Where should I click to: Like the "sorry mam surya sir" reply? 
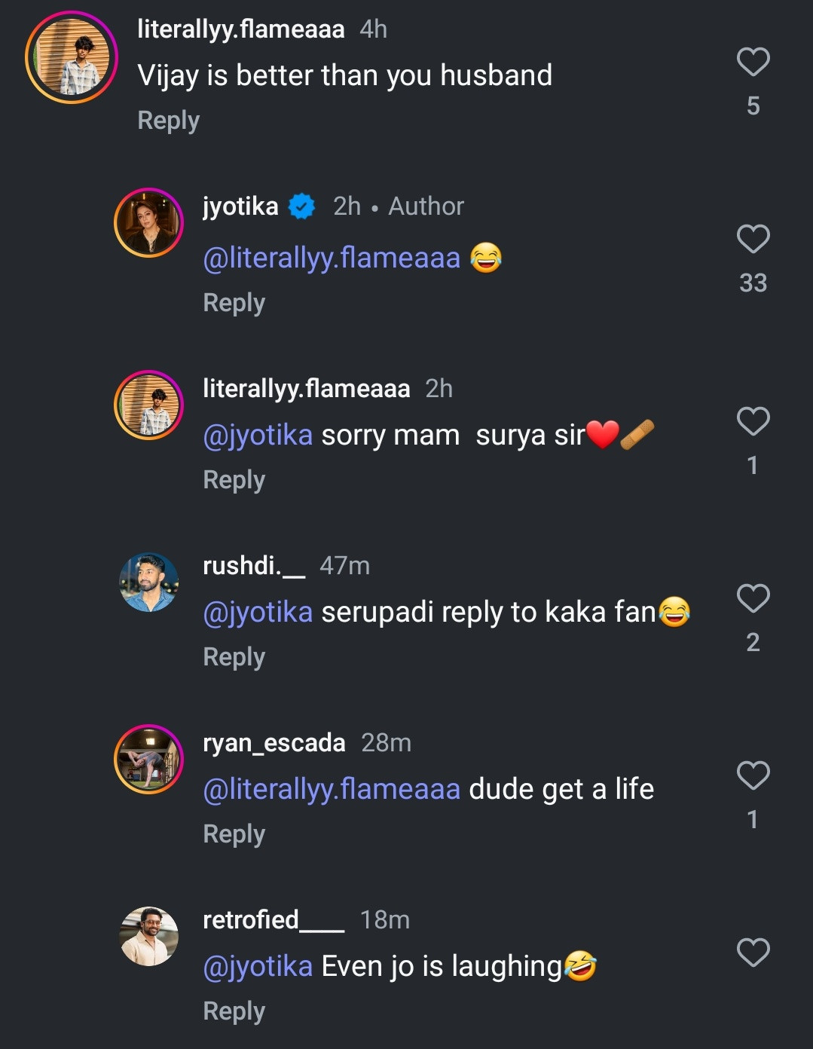(753, 421)
